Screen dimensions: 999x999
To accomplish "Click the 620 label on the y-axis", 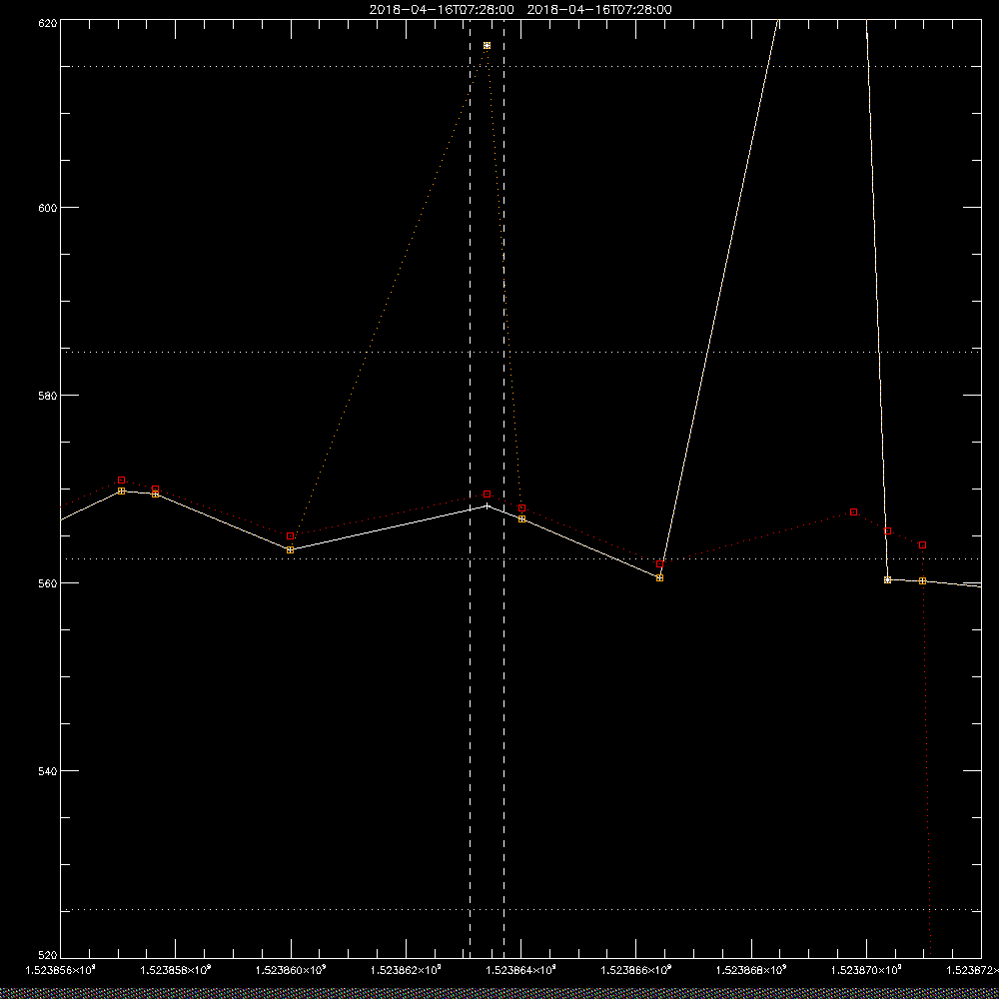I will (x=48, y=22).
